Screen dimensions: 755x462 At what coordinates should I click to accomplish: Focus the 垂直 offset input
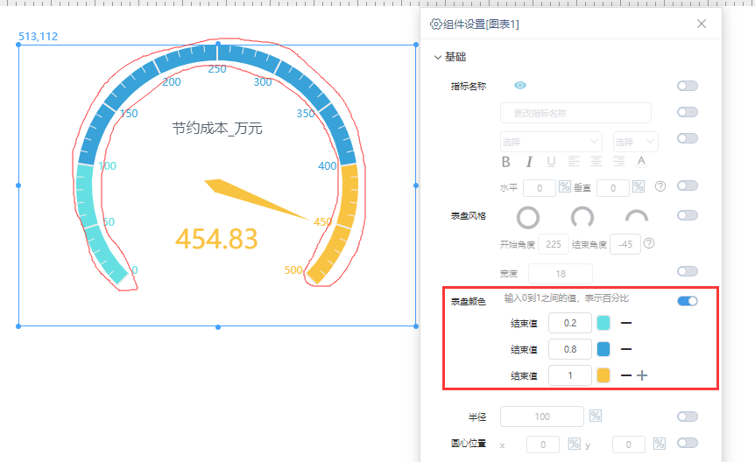pyautogui.click(x=613, y=188)
